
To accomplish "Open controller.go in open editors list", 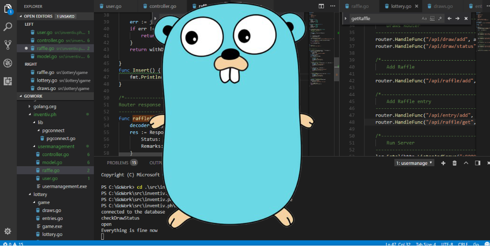I will tap(55, 40).
